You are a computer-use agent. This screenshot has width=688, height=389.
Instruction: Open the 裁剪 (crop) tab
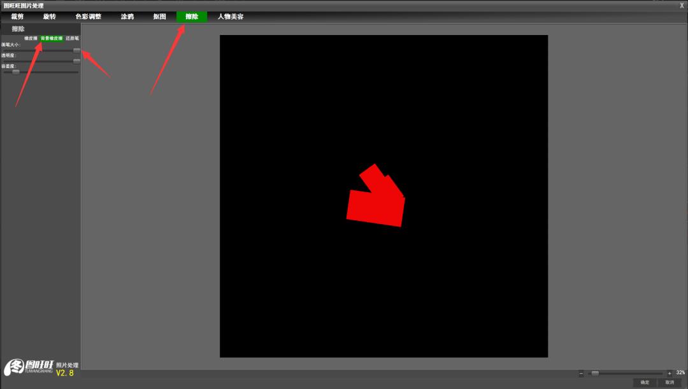click(x=17, y=17)
